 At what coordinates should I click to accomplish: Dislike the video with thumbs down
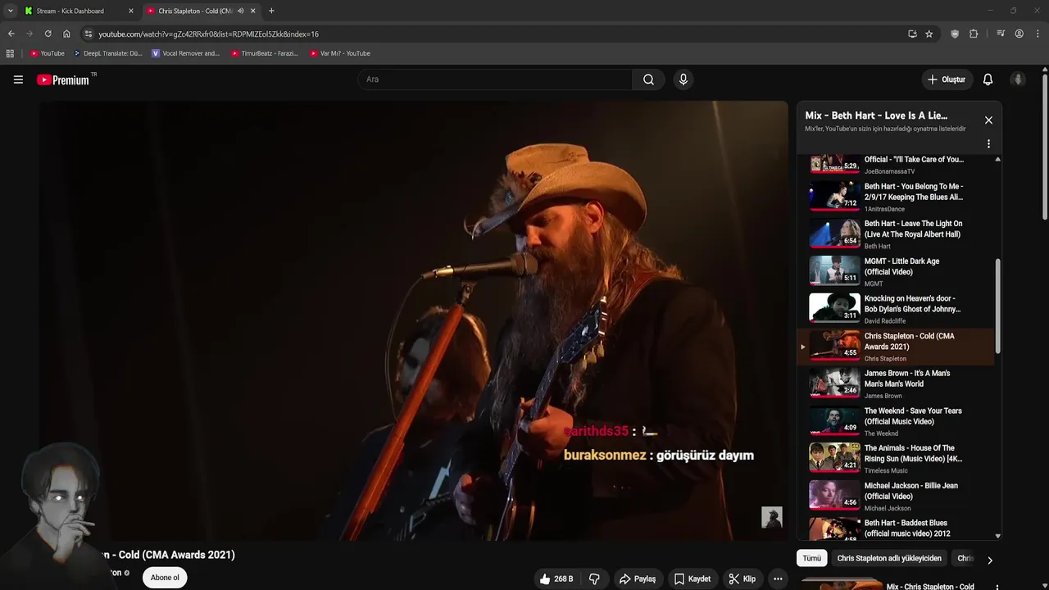pyautogui.click(x=594, y=579)
